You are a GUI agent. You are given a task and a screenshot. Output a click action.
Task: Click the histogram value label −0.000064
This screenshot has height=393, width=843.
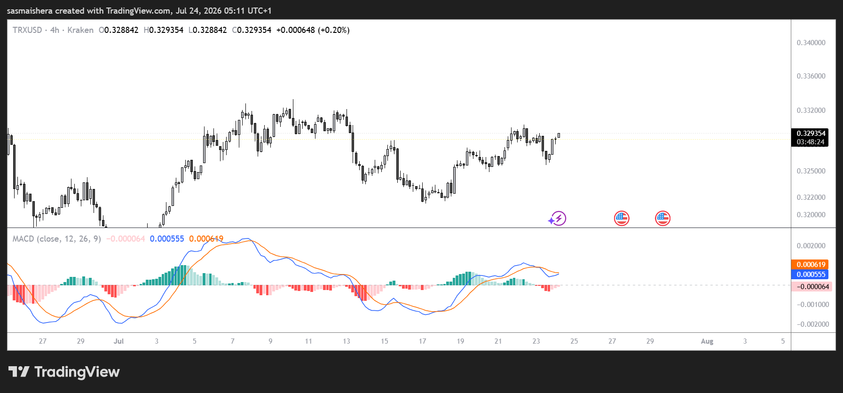coord(812,287)
